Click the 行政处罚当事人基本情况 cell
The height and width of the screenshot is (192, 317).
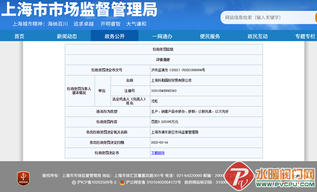coord(80,91)
